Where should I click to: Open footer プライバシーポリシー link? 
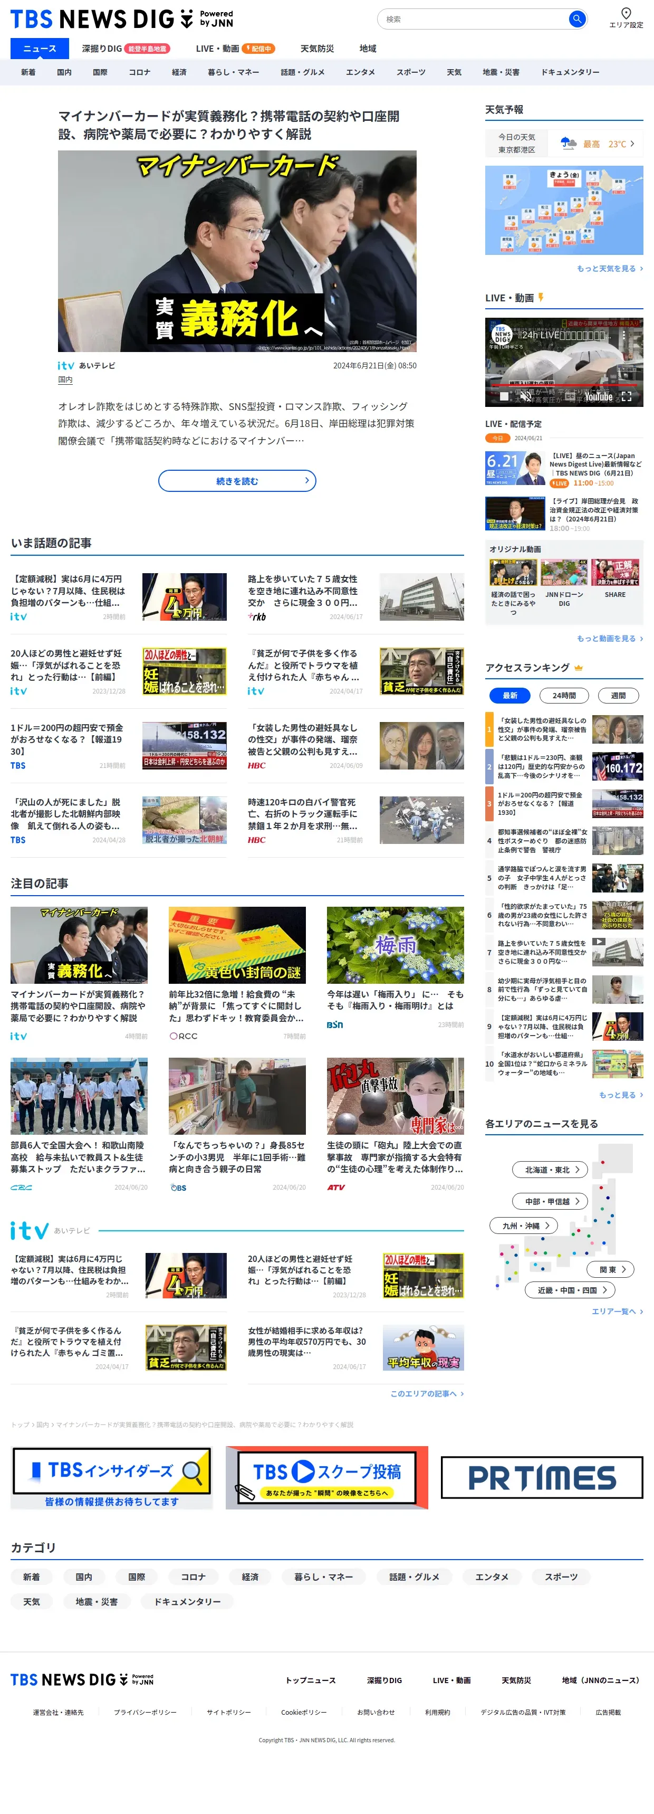tap(145, 1712)
